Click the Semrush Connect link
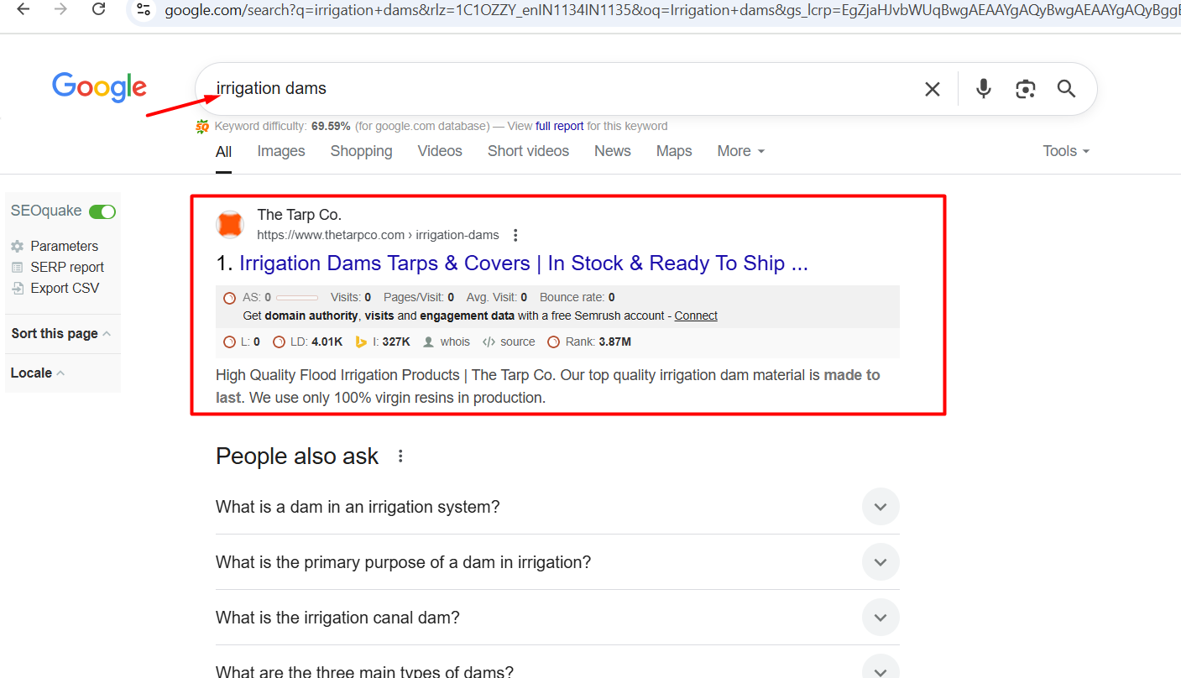The image size is (1181, 678). [696, 316]
